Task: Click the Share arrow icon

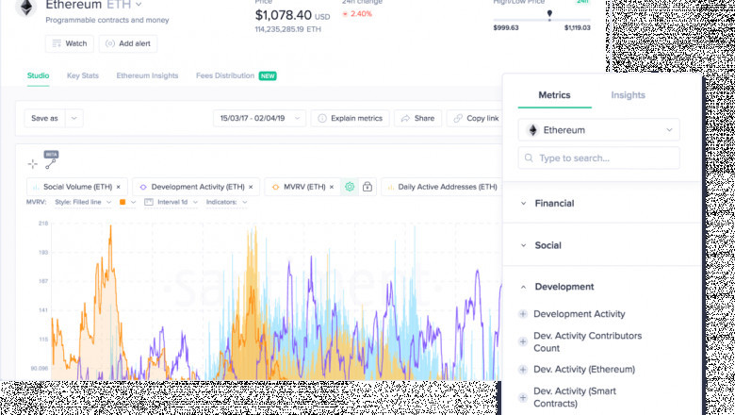Action: [405, 118]
